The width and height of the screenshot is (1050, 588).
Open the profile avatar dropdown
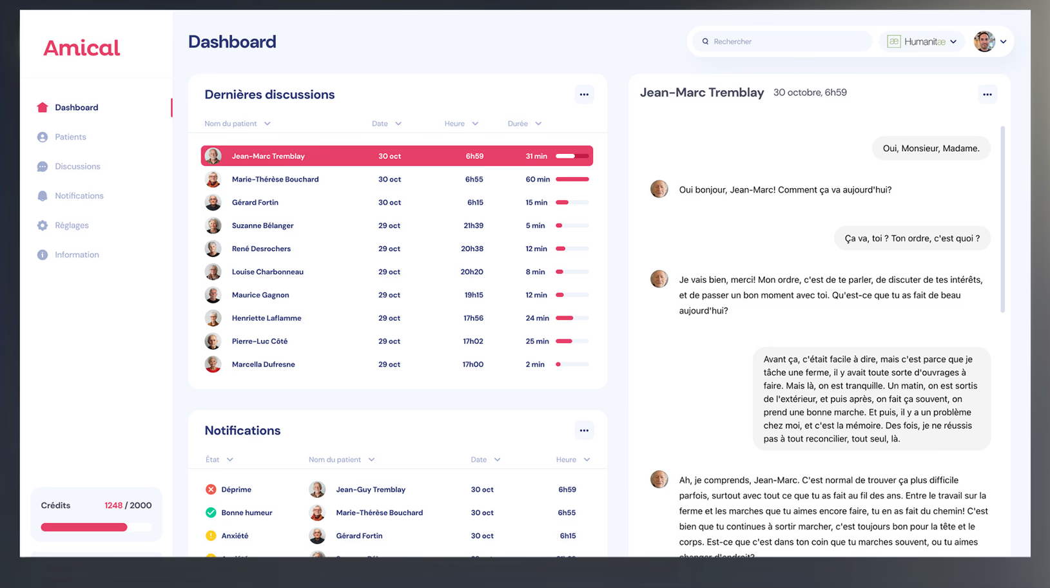point(1003,41)
